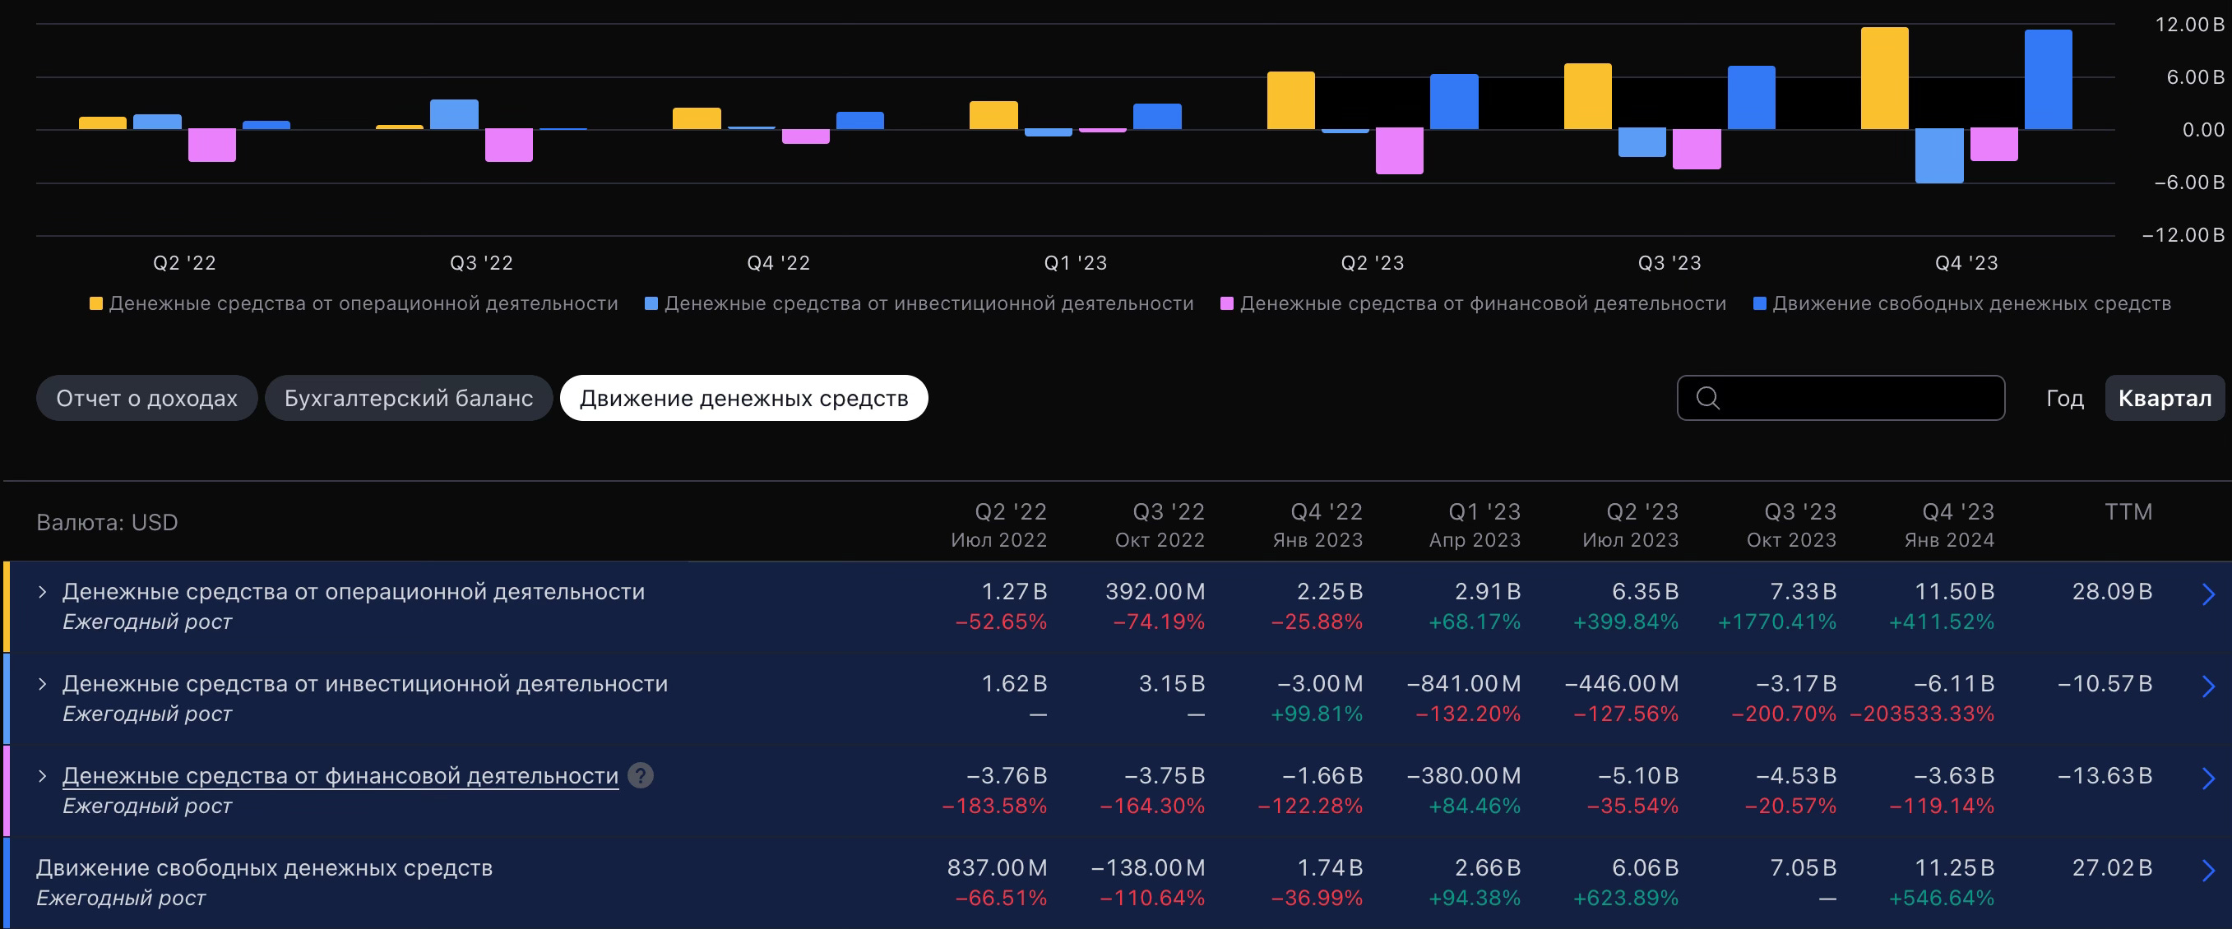Select the Квартал period toggle
Image resolution: width=2232 pixels, height=929 pixels.
pyautogui.click(x=2164, y=398)
